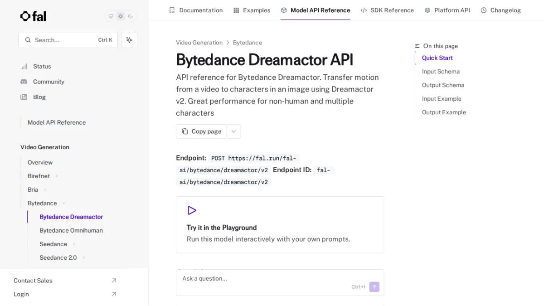
Task: Expand the Bria chevron
Action: pos(45,189)
